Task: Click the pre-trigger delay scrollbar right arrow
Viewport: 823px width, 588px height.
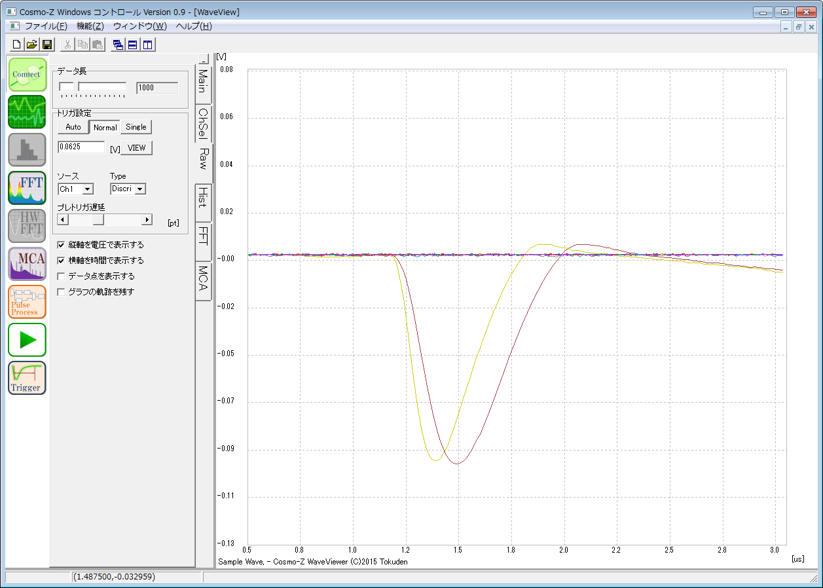Action: (147, 220)
